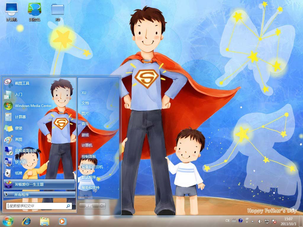The width and height of the screenshot is (303, 227).
Task: Click the blue help icon in tray
Action: 240,220
